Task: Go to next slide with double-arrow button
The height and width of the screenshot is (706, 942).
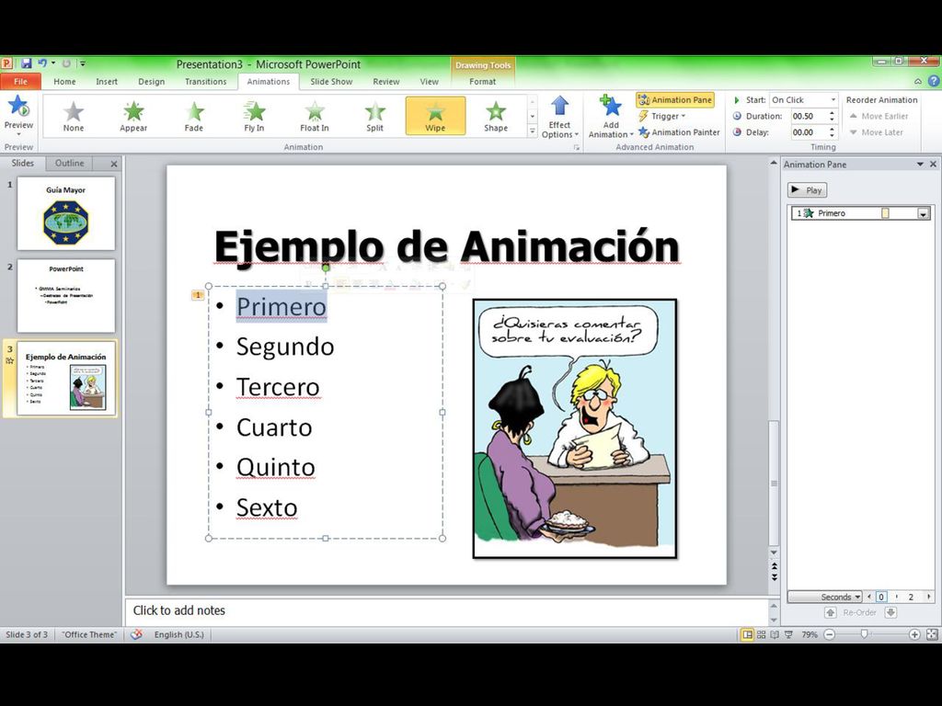Action: coord(775,577)
